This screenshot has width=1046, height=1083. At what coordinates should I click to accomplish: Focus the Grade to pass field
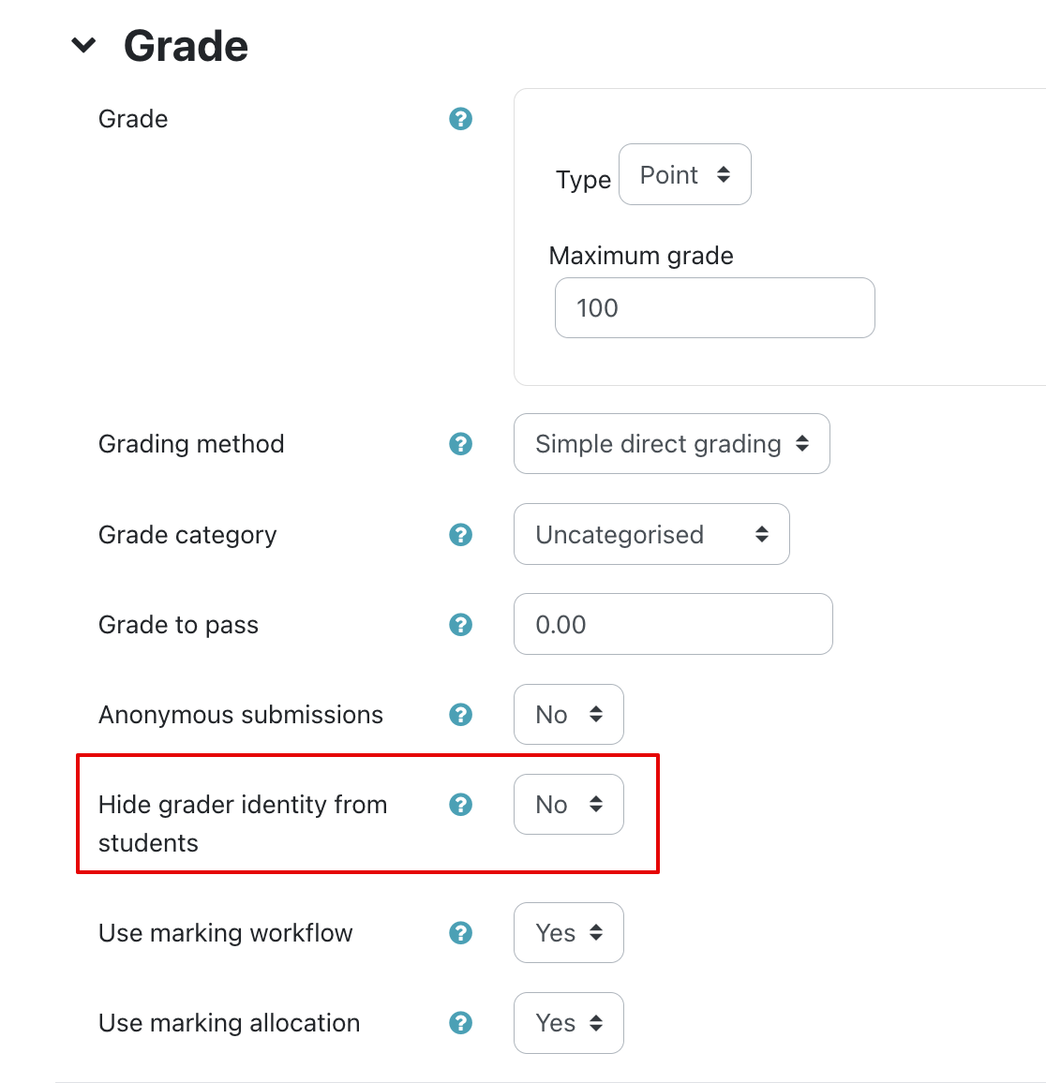(x=672, y=625)
